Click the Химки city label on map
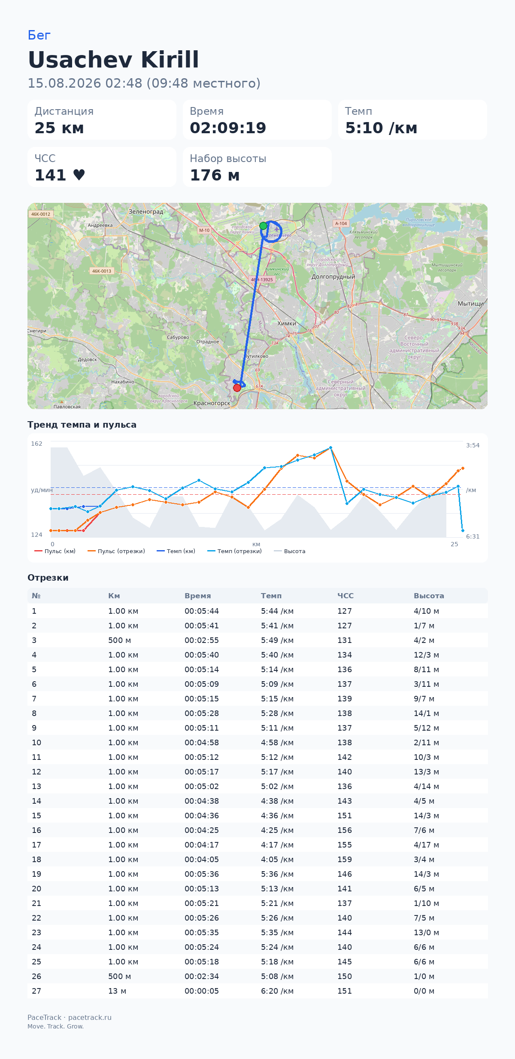The width and height of the screenshot is (515, 1059). pyautogui.click(x=287, y=324)
